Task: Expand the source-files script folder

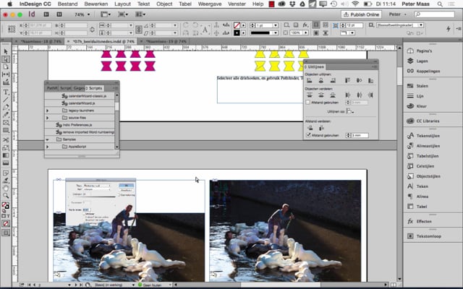Action: point(47,118)
